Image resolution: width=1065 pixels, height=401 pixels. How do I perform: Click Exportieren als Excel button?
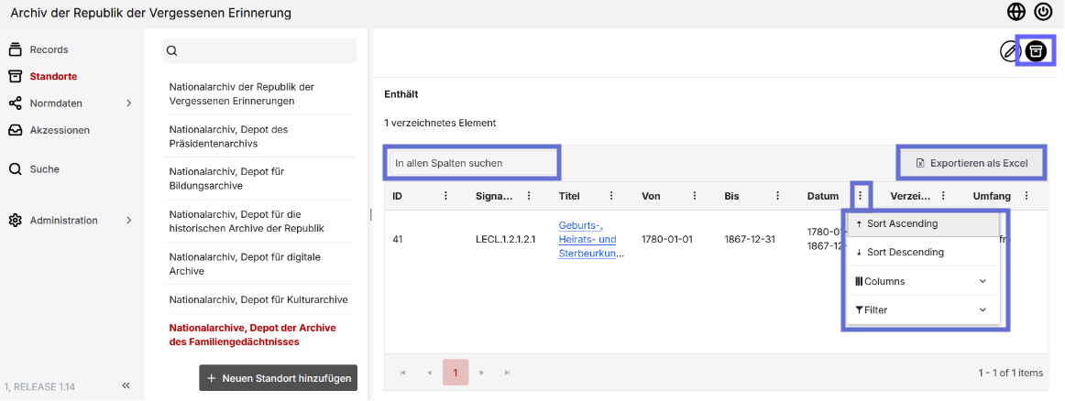coord(972,163)
